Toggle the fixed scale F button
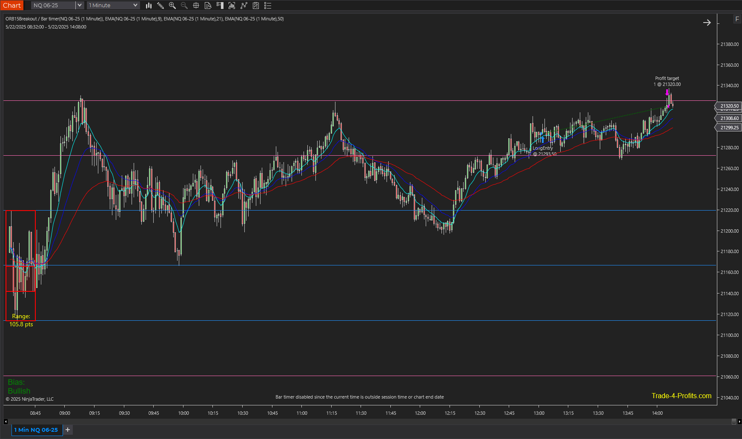Image resolution: width=742 pixels, height=439 pixels. [x=737, y=19]
